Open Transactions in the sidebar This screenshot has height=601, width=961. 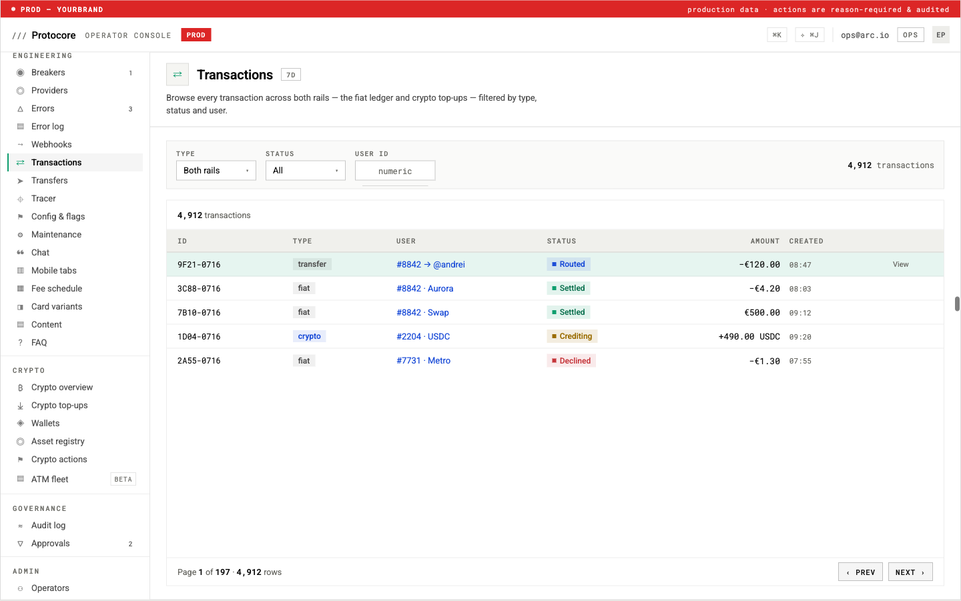75,163
